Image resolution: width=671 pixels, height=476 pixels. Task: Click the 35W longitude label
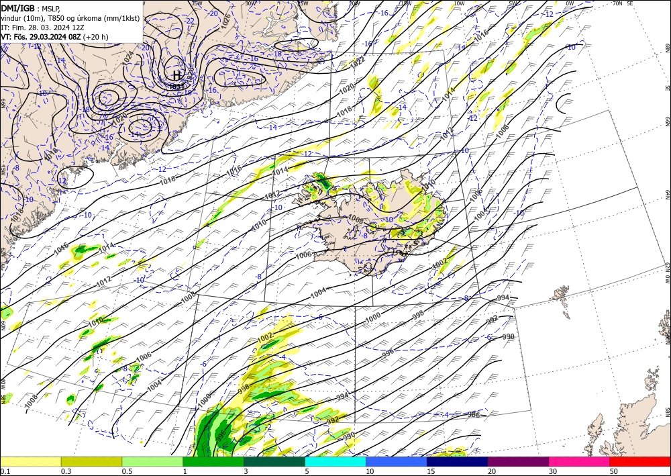[197, 3]
